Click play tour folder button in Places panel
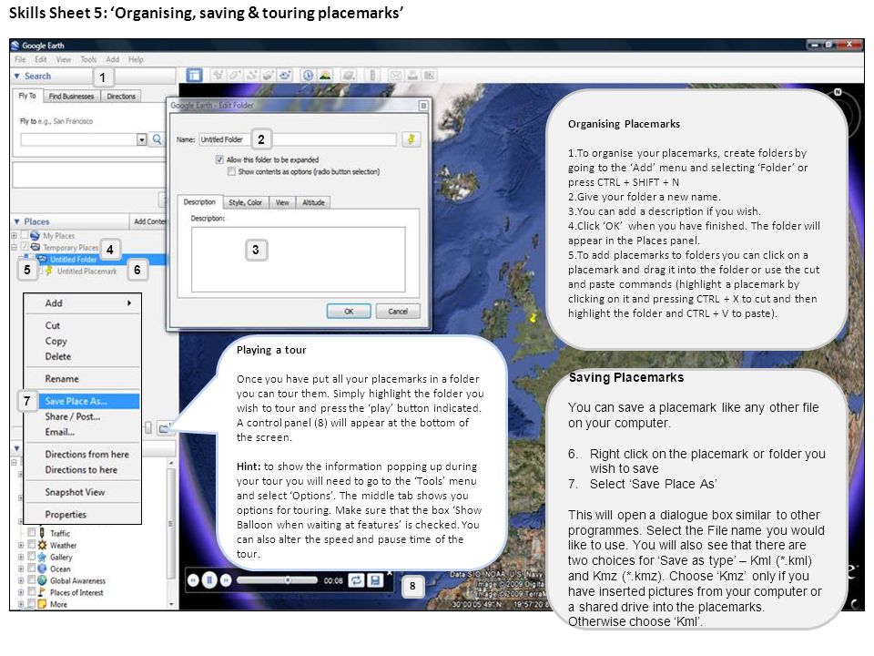The width and height of the screenshot is (874, 656). tap(163, 428)
